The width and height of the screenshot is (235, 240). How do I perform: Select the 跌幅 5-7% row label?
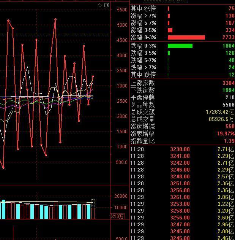(144, 60)
